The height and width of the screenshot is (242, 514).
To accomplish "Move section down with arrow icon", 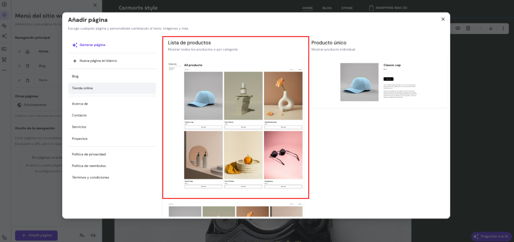I will [x=490, y=28].
